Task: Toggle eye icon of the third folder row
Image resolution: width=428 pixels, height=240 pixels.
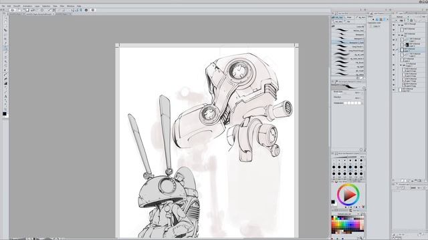Action: [394, 65]
